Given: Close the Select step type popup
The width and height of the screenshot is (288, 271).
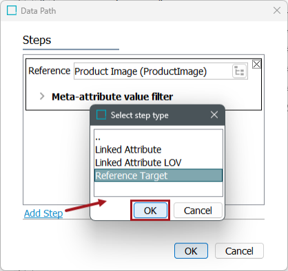Looking at the screenshot, I should [x=214, y=115].
